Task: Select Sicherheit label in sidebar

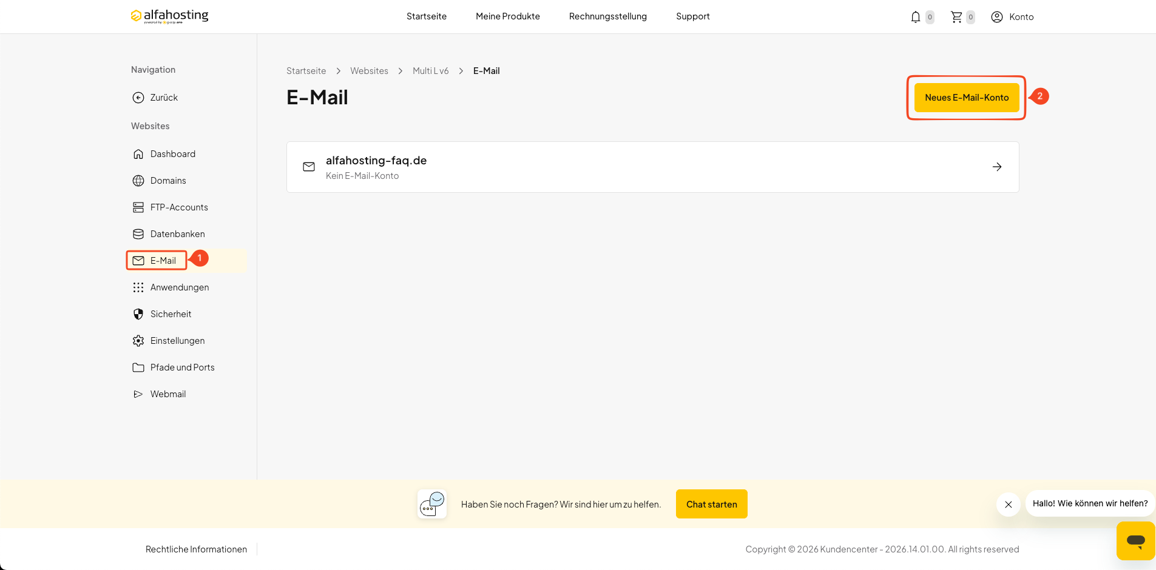Action: tap(171, 314)
